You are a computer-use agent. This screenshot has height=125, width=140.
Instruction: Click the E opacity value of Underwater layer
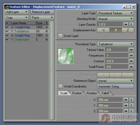click(x=37, y=40)
